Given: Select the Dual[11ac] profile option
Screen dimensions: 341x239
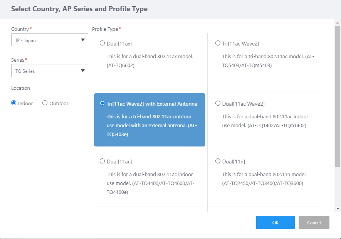Looking at the screenshot, I should pyautogui.click(x=102, y=161).
